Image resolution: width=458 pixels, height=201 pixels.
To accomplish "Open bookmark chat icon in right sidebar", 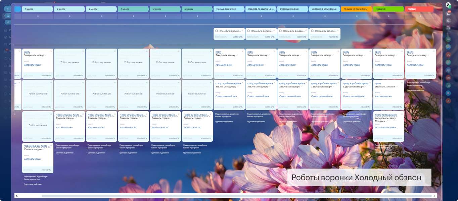I will tap(448, 93).
